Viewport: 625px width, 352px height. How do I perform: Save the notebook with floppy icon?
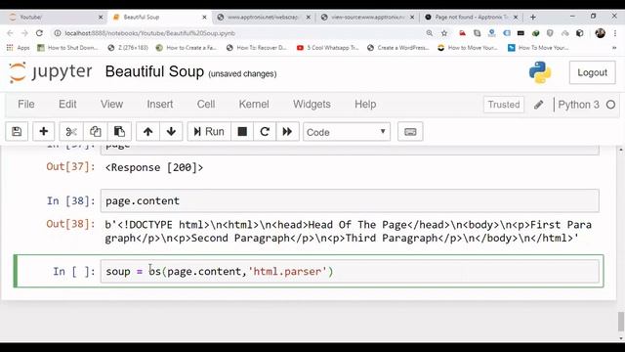17,132
